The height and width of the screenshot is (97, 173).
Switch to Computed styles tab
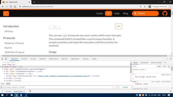pyautogui.click(x=144, y=63)
